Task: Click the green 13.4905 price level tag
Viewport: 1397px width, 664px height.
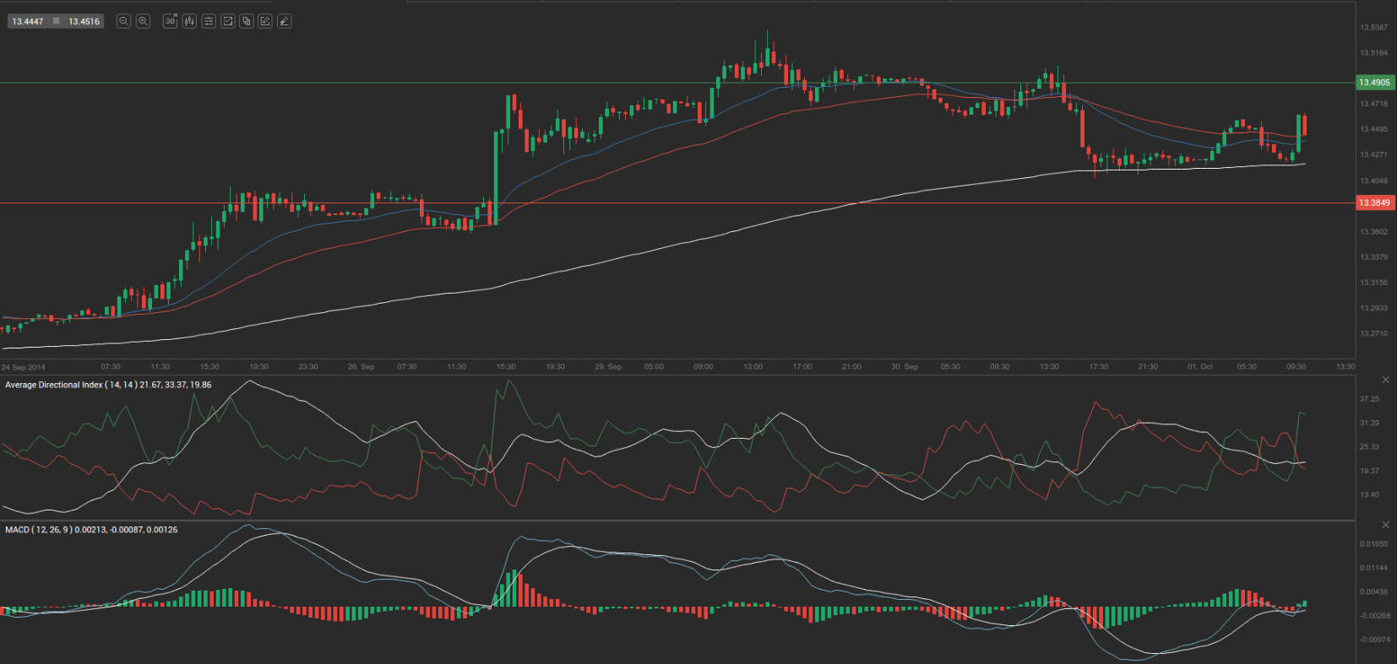Action: coord(1374,83)
